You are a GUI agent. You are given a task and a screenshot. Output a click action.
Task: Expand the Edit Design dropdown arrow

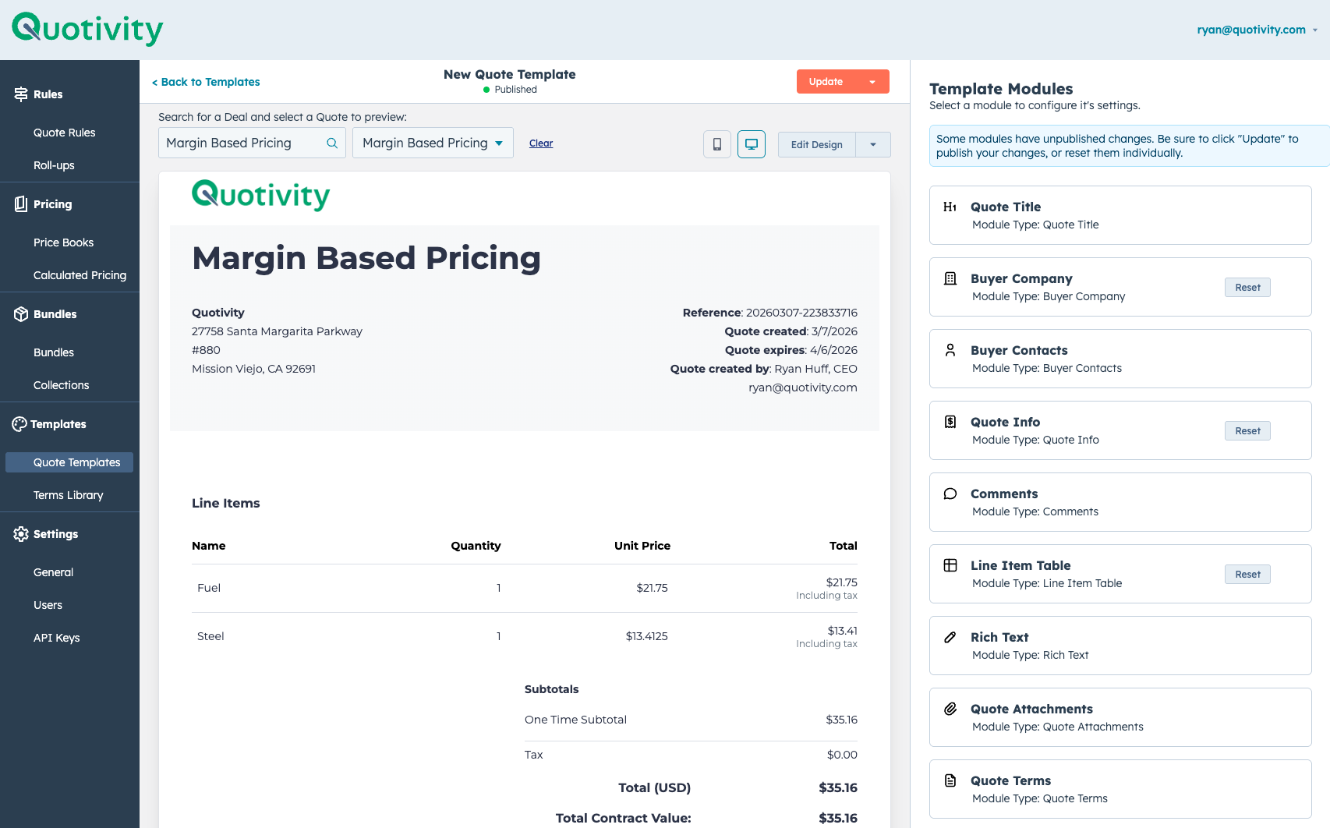(872, 144)
